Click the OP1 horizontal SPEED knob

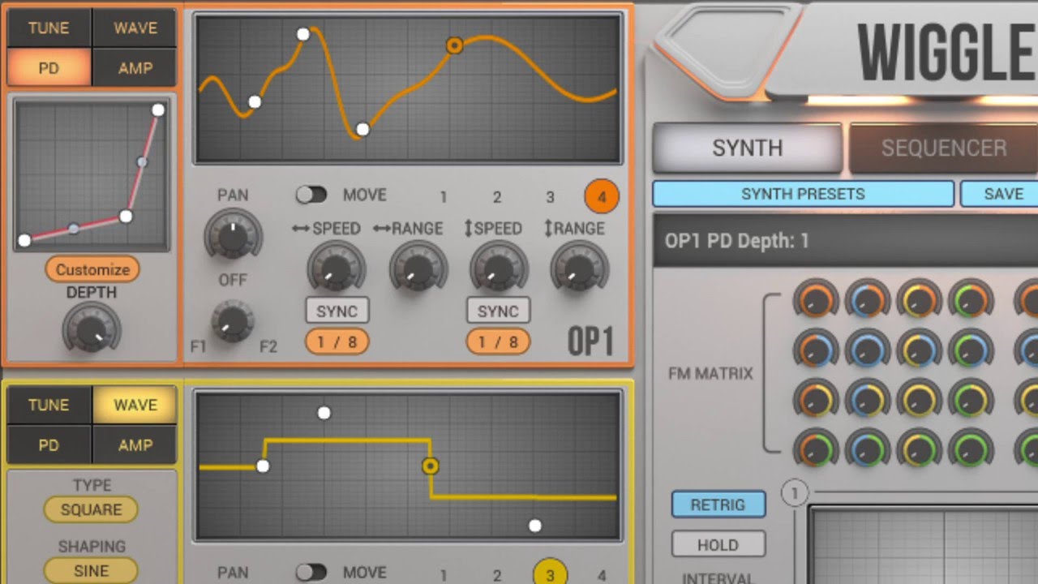coord(336,268)
